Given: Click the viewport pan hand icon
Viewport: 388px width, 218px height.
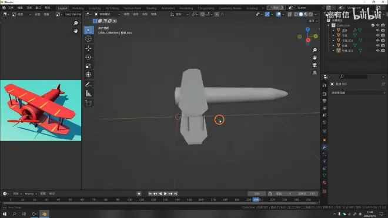Looking at the screenshot, I should (315, 58).
